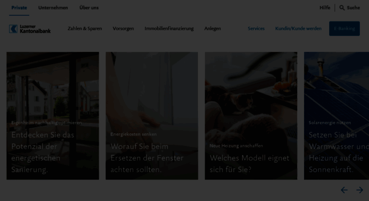The width and height of the screenshot is (369, 201).
Task: Go to next carousel slide arrow
Action: coord(360,190)
